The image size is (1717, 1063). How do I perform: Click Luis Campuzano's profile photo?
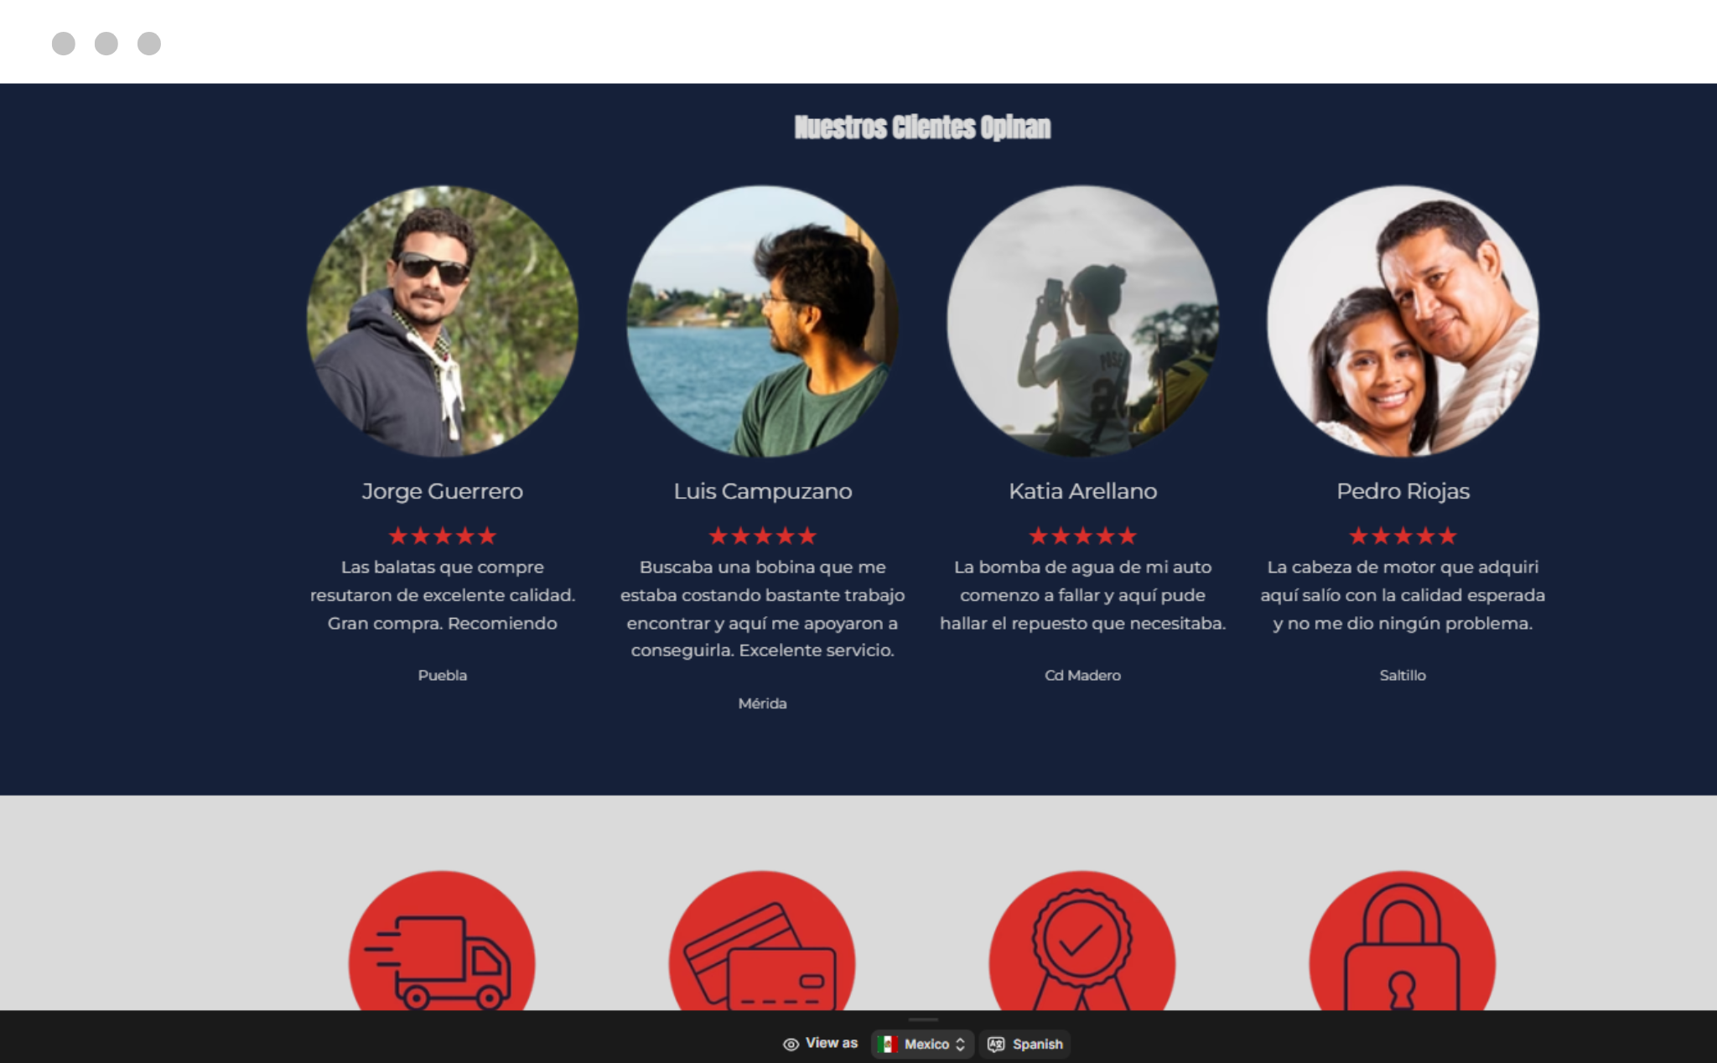click(x=762, y=321)
